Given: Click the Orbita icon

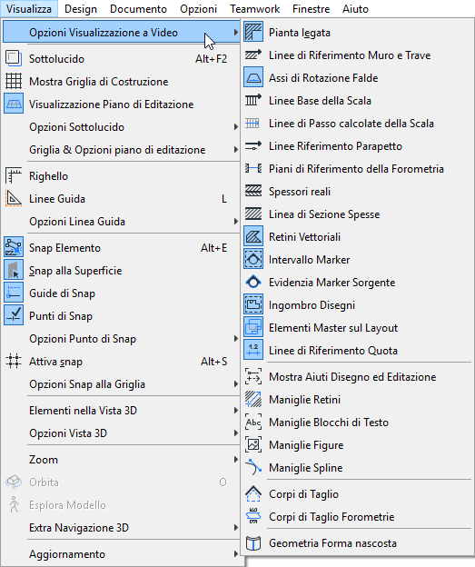Looking at the screenshot, I should tap(14, 482).
